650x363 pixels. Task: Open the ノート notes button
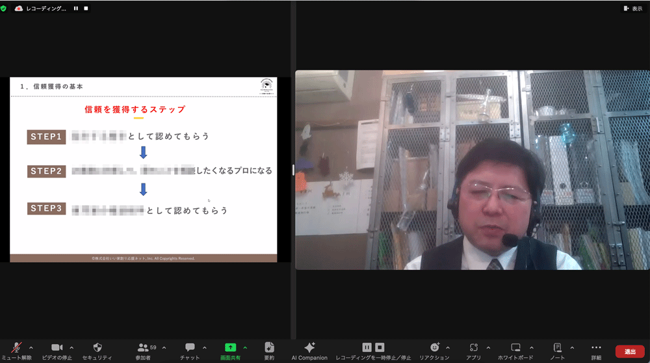[x=557, y=348]
